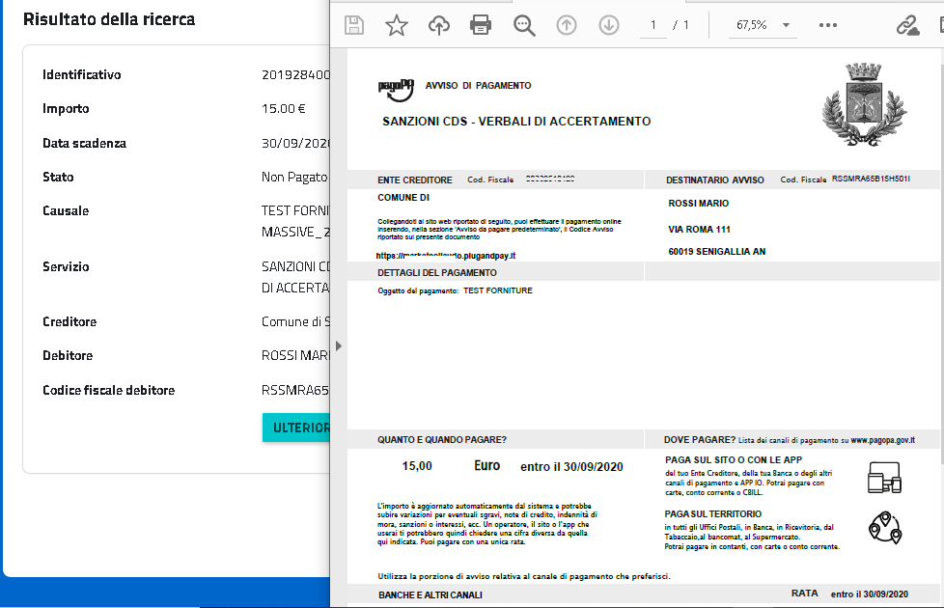The width and height of the screenshot is (944, 608).
Task: Click the cloud upload icon
Action: pos(439,25)
